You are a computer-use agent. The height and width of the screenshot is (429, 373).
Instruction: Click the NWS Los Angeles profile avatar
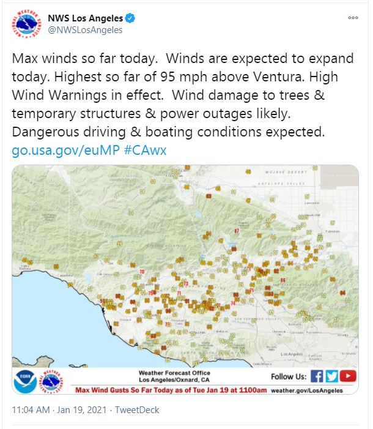tap(26, 24)
